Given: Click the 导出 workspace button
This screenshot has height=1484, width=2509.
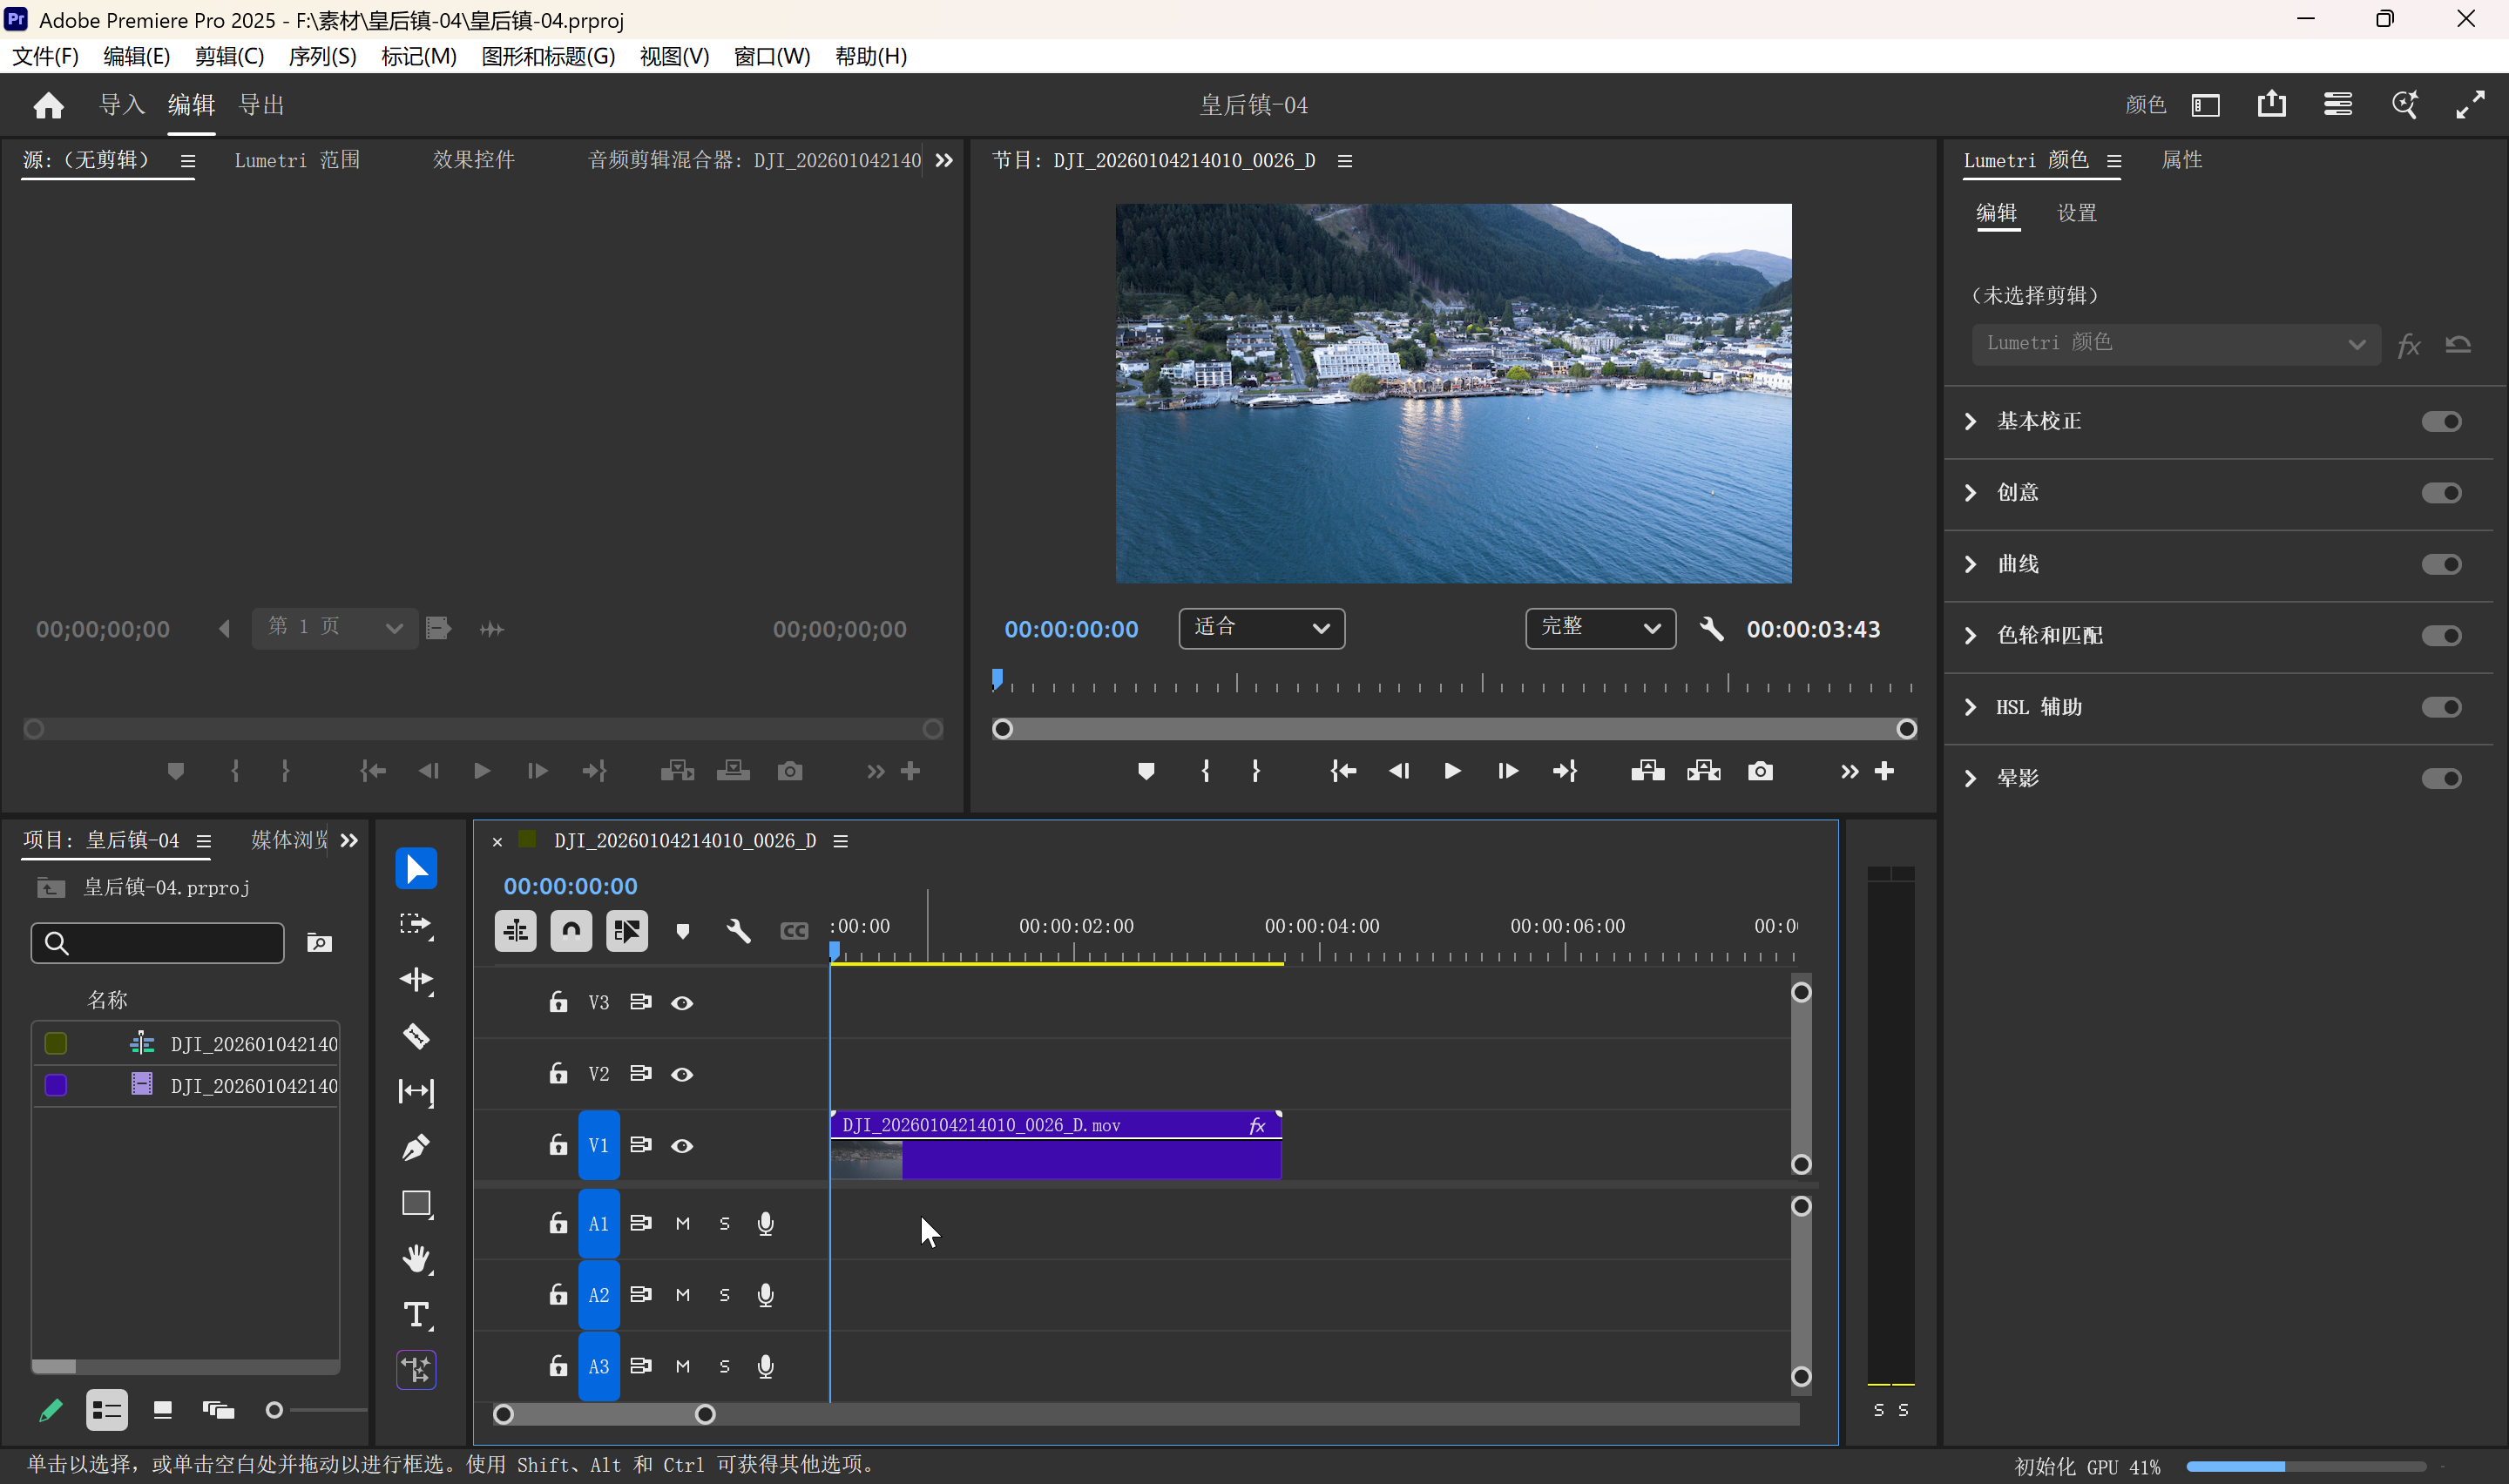Looking at the screenshot, I should point(262,104).
